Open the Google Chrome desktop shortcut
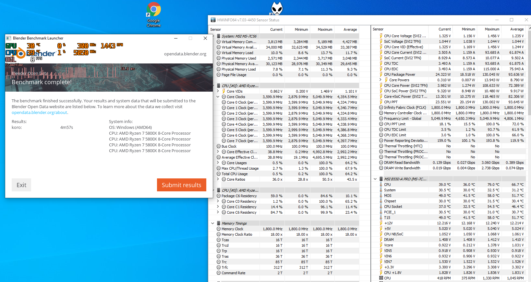The image size is (531, 282). (153, 15)
